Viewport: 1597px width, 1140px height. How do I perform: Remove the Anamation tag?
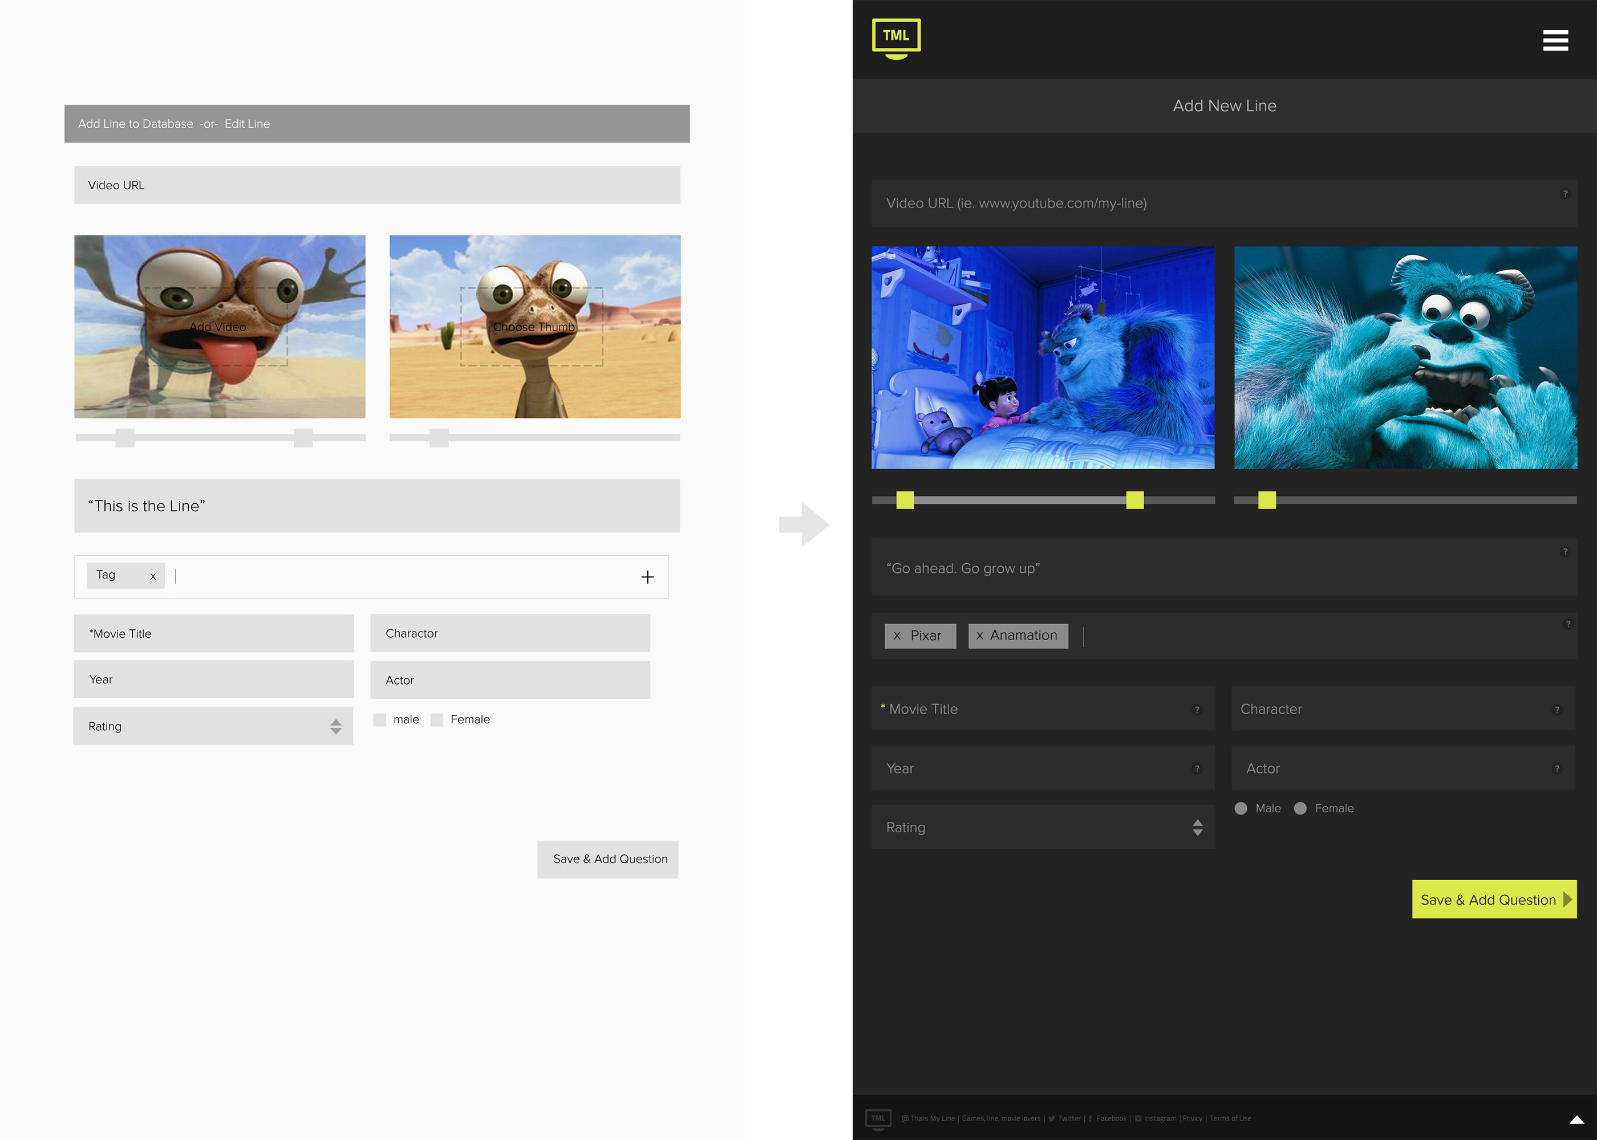980,636
